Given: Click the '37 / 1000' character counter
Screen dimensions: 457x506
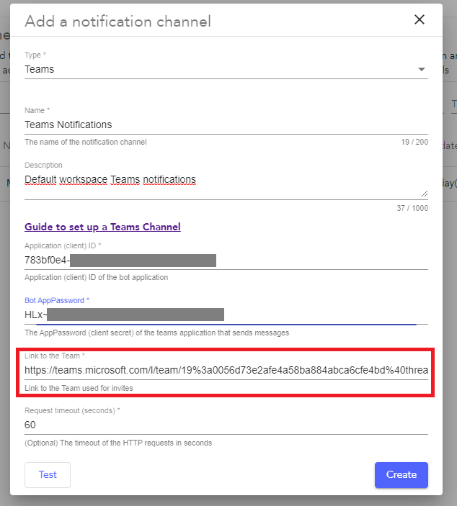Looking at the screenshot, I should [x=412, y=208].
